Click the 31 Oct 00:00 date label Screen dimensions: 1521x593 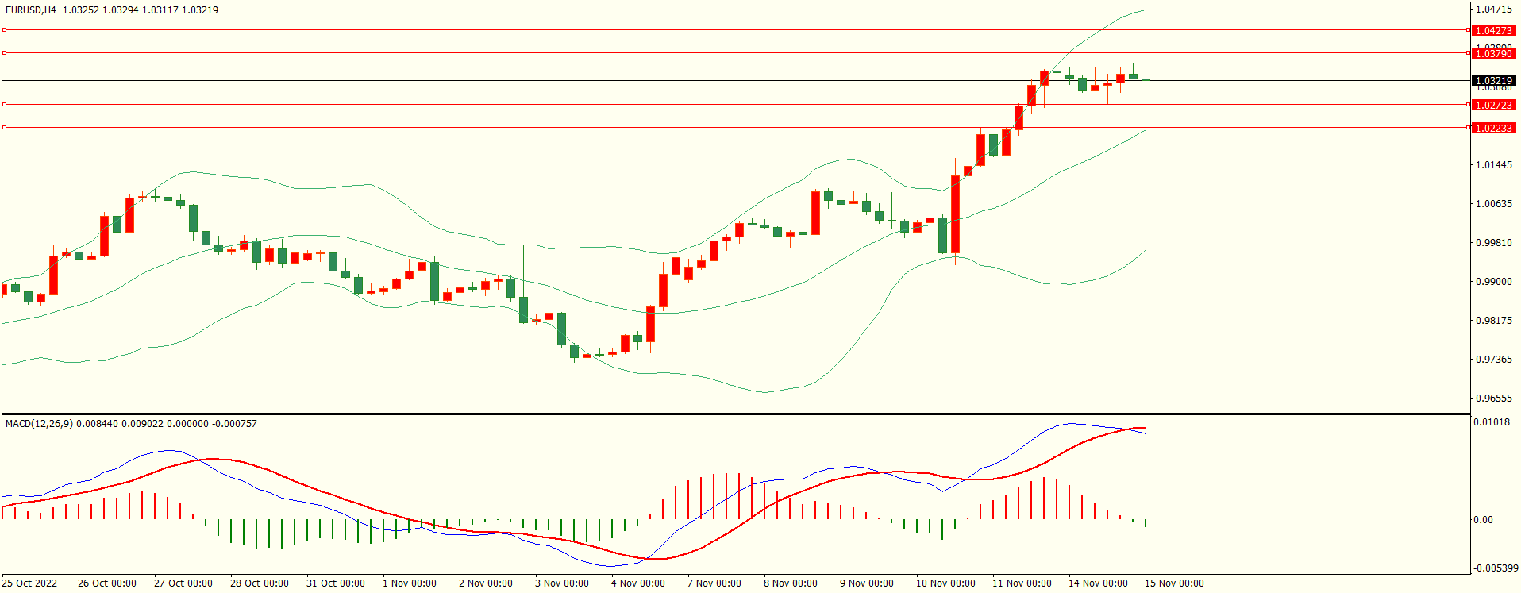[x=336, y=583]
